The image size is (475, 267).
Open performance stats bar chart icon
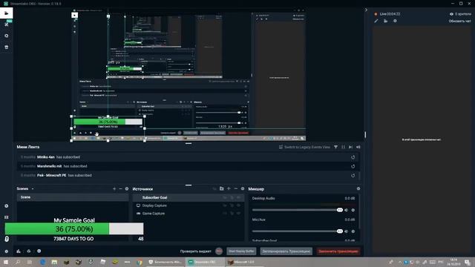19,251
